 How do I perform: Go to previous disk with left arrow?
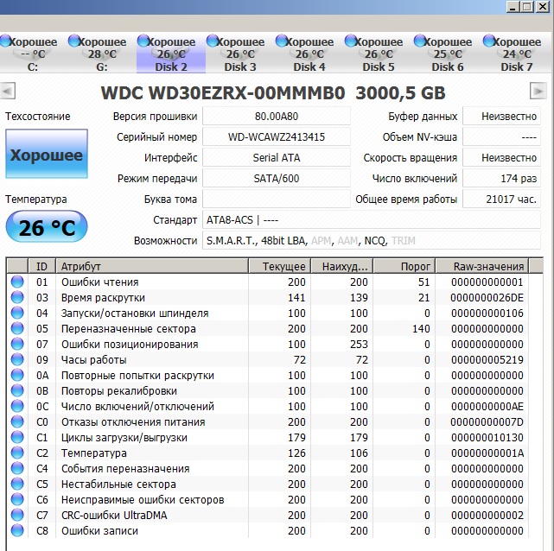coord(8,91)
